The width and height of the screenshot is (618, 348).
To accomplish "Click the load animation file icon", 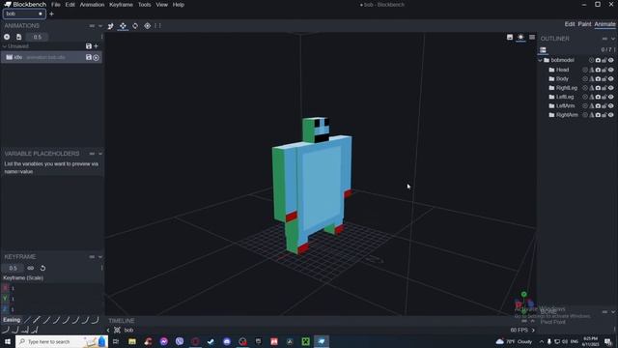I will point(18,37).
